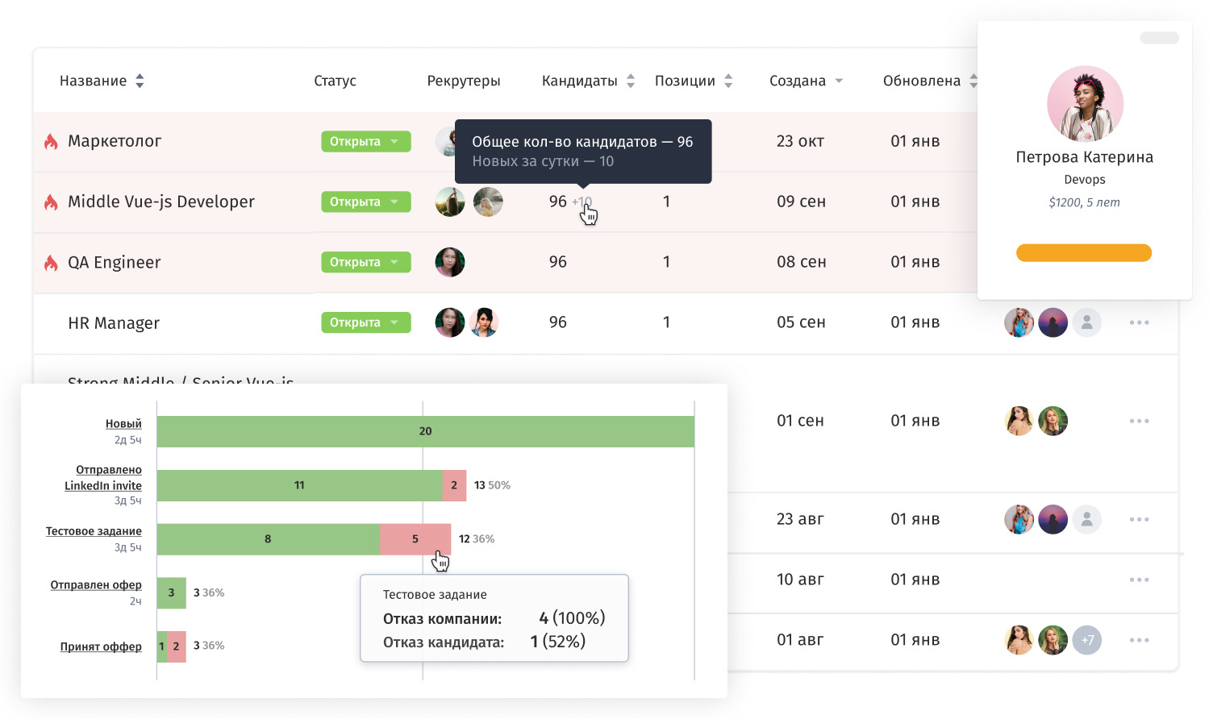Open the Middle Vue-js Developer vacancy
This screenshot has width=1213, height=719.
point(160,202)
